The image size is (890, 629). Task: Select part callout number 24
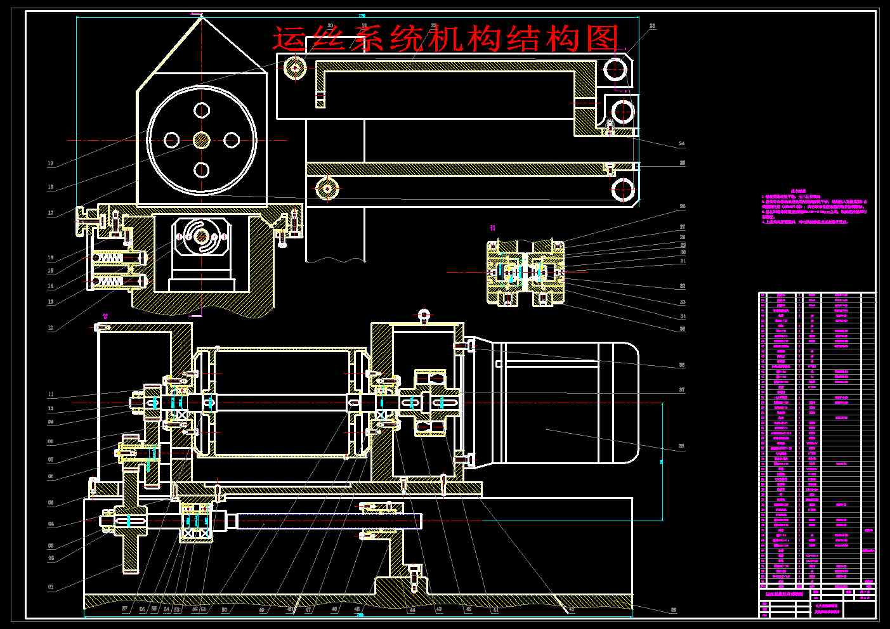pyautogui.click(x=682, y=144)
